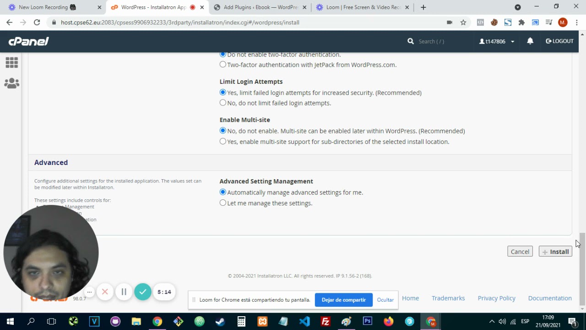The image size is (586, 330).
Task: Bookmark this page with the star icon
Action: point(463,22)
